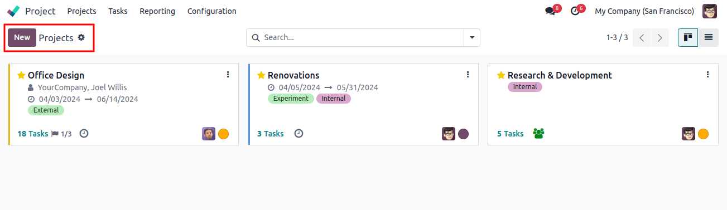Open the three-dot menu on Renovations card
The height and width of the screenshot is (210, 727).
click(468, 74)
